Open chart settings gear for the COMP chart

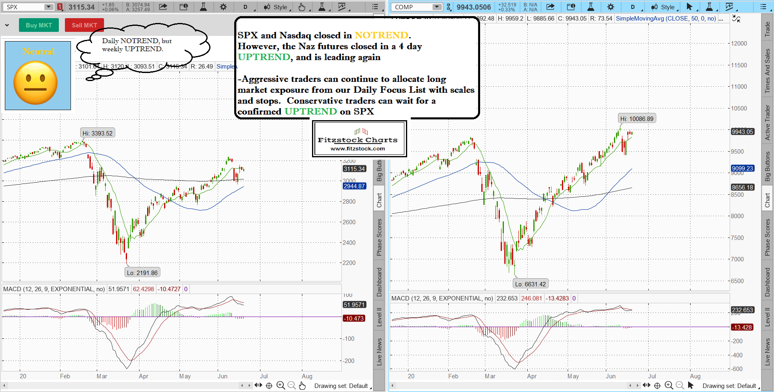tap(611, 7)
